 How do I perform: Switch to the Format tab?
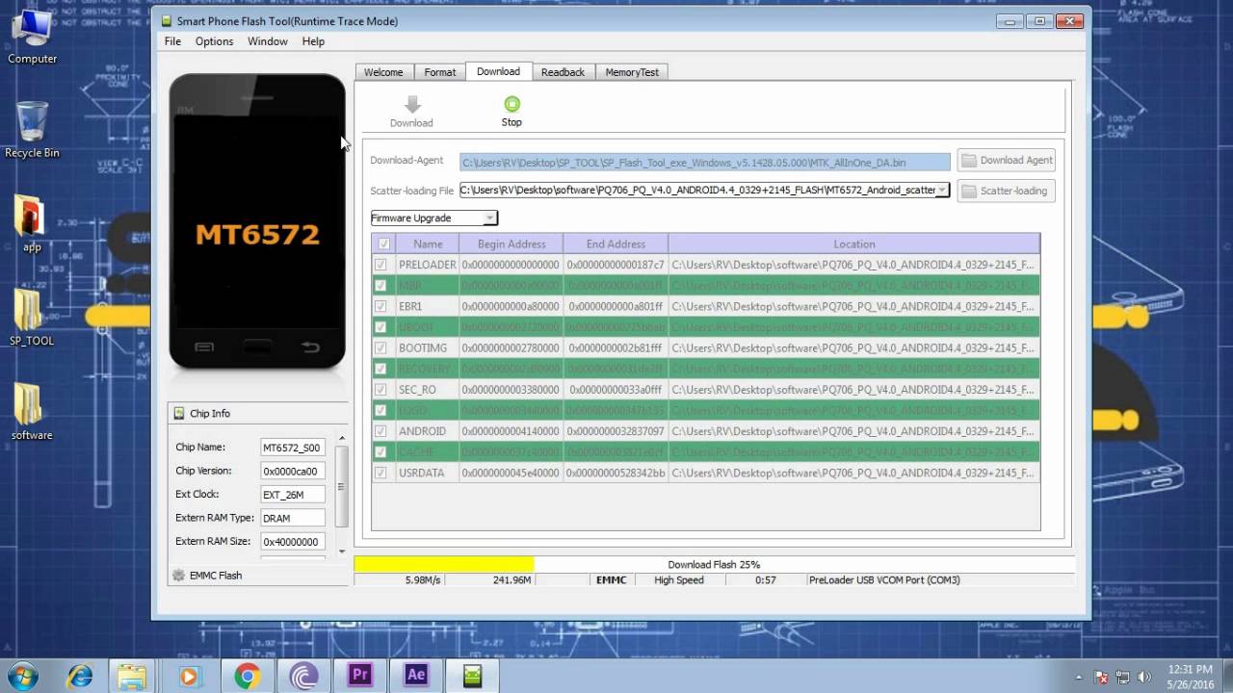440,72
